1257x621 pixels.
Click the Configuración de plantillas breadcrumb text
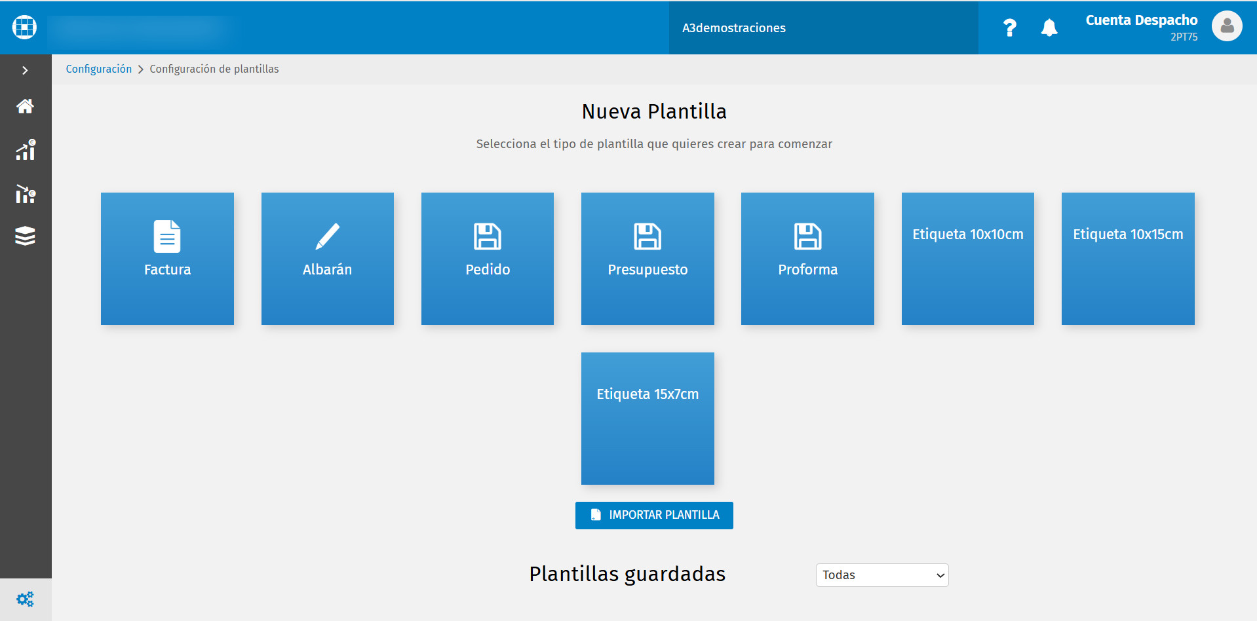[x=214, y=69]
